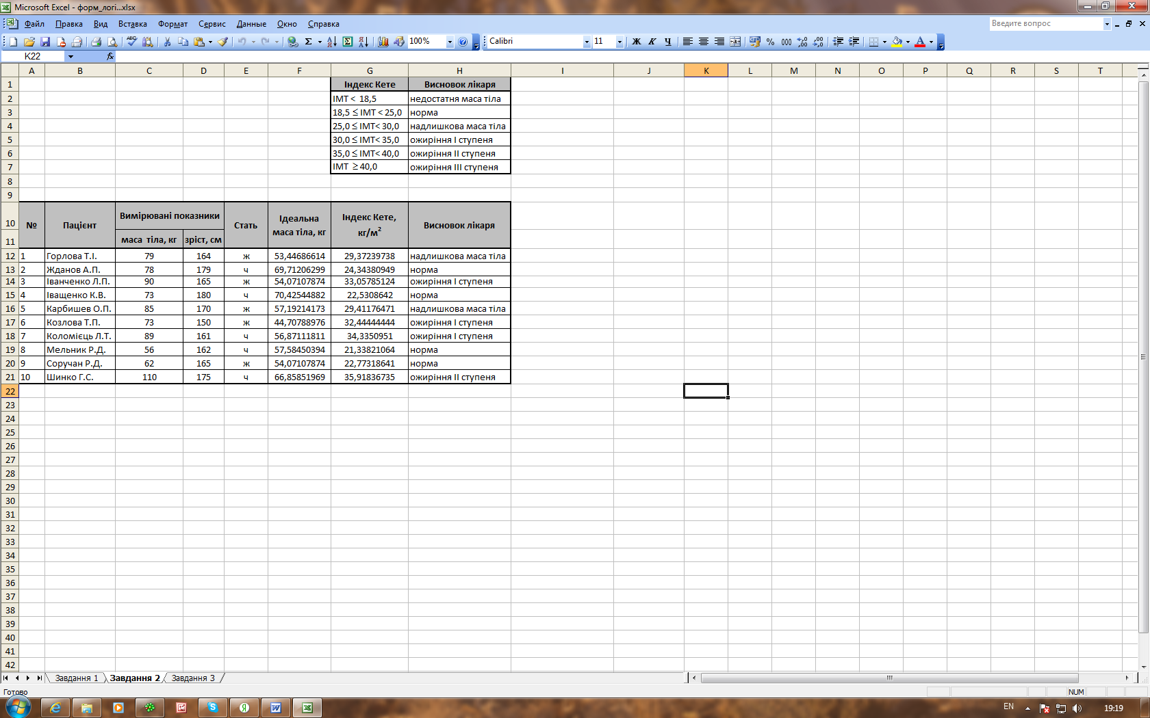Open the Вставка menu

pyautogui.click(x=133, y=24)
